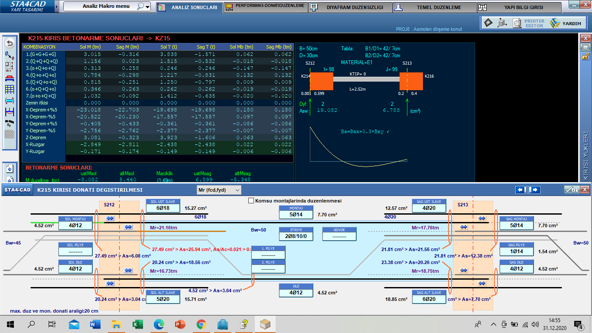Open the TEMEL DUZENLEME tab
Image resolution: width=592 pixels, height=333 pixels.
tap(435, 7)
